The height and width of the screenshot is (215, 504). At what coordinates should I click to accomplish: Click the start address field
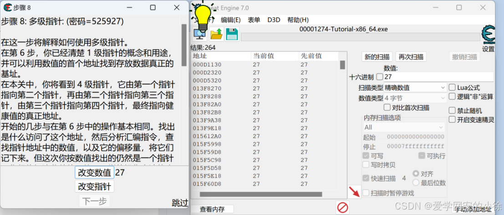[x=415, y=137]
